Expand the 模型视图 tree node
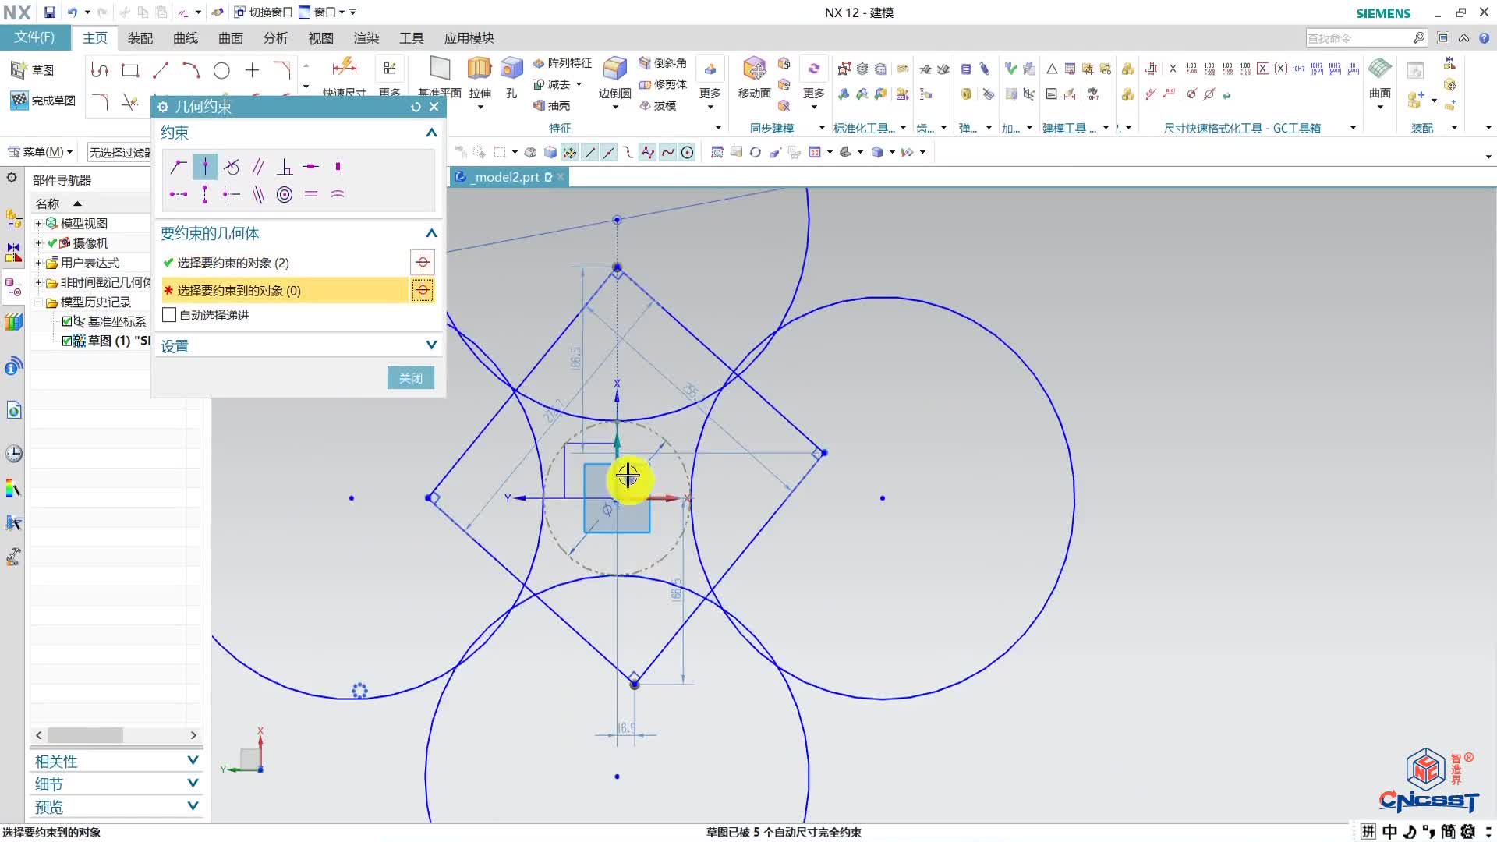Image resolution: width=1497 pixels, height=842 pixels. pyautogui.click(x=38, y=224)
